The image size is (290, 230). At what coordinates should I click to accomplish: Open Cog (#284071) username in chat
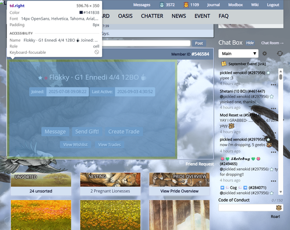coord(233,188)
